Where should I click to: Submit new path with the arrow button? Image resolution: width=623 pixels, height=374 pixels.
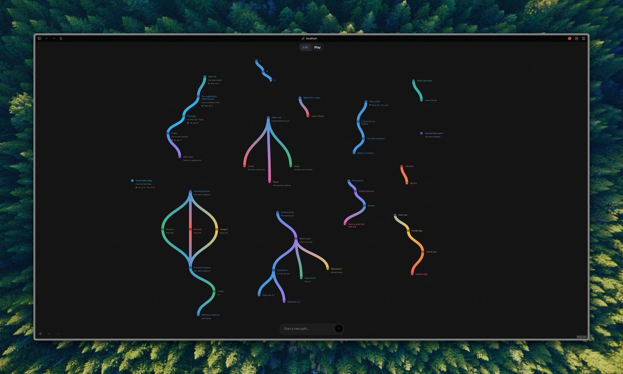click(x=338, y=328)
